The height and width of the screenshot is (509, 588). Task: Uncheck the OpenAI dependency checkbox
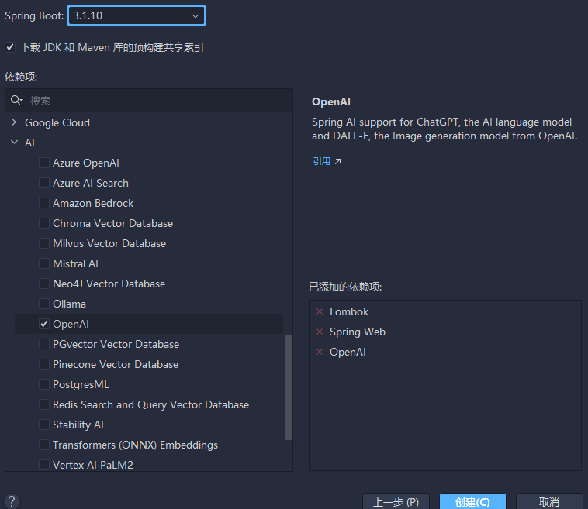pos(44,324)
